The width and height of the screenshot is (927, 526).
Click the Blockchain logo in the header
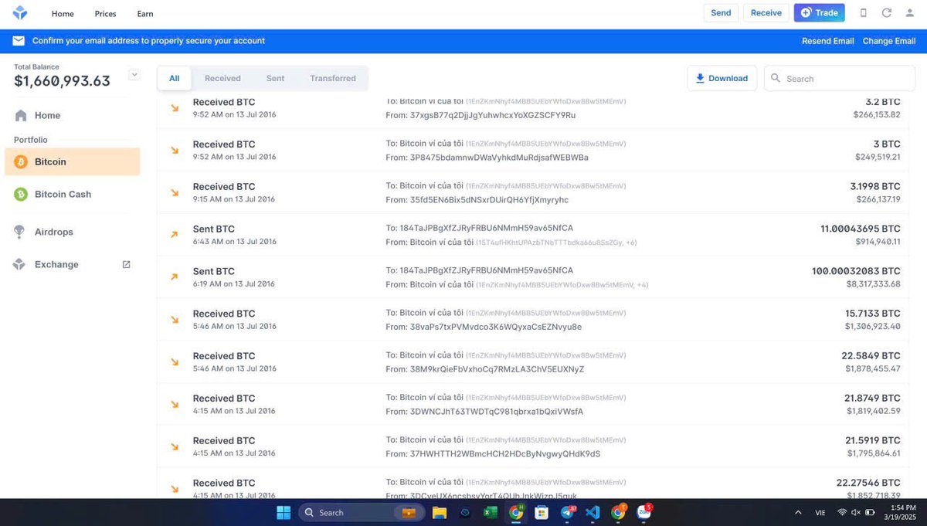(x=20, y=13)
